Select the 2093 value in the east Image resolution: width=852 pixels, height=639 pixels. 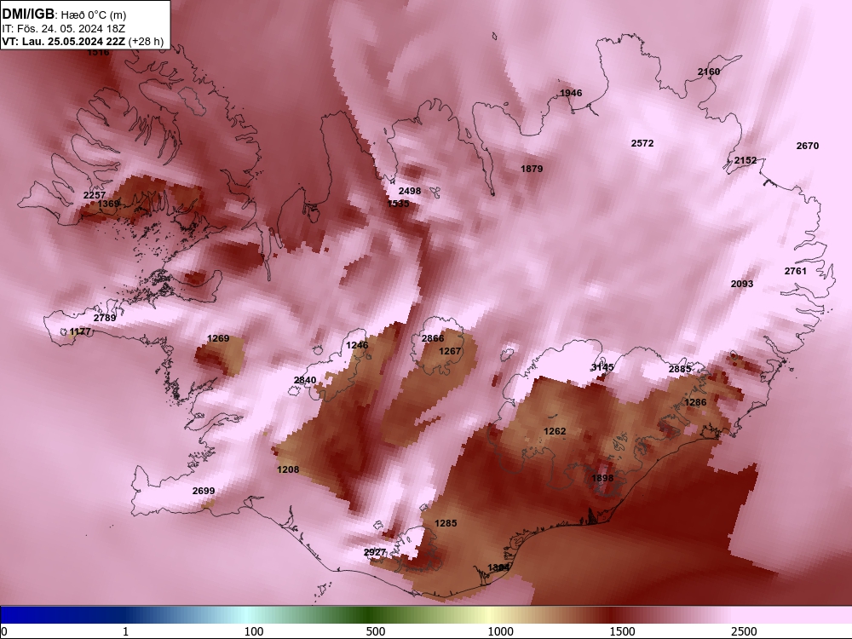742,284
